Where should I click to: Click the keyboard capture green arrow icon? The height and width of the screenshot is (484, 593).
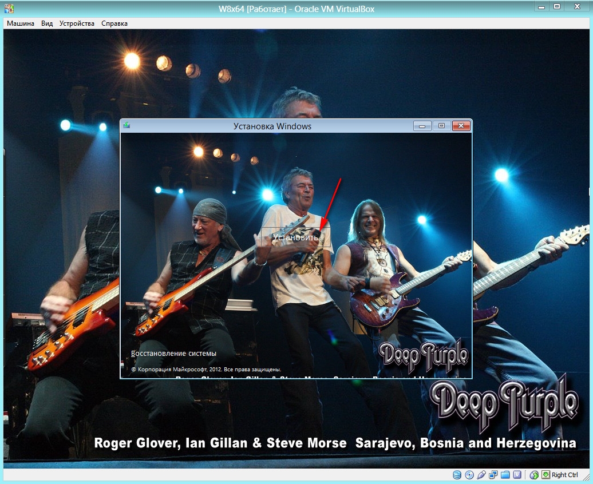coord(545,475)
